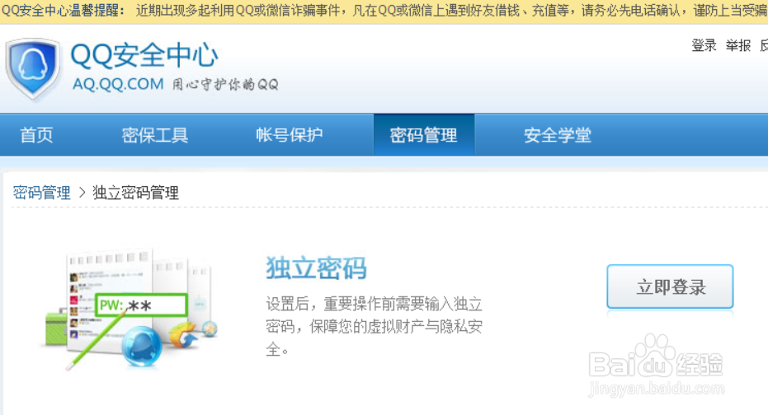Open the 安全学堂 navigation tab
The image size is (768, 415).
click(x=558, y=135)
